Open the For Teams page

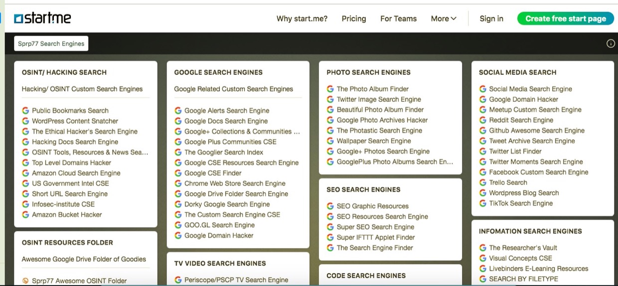[398, 18]
